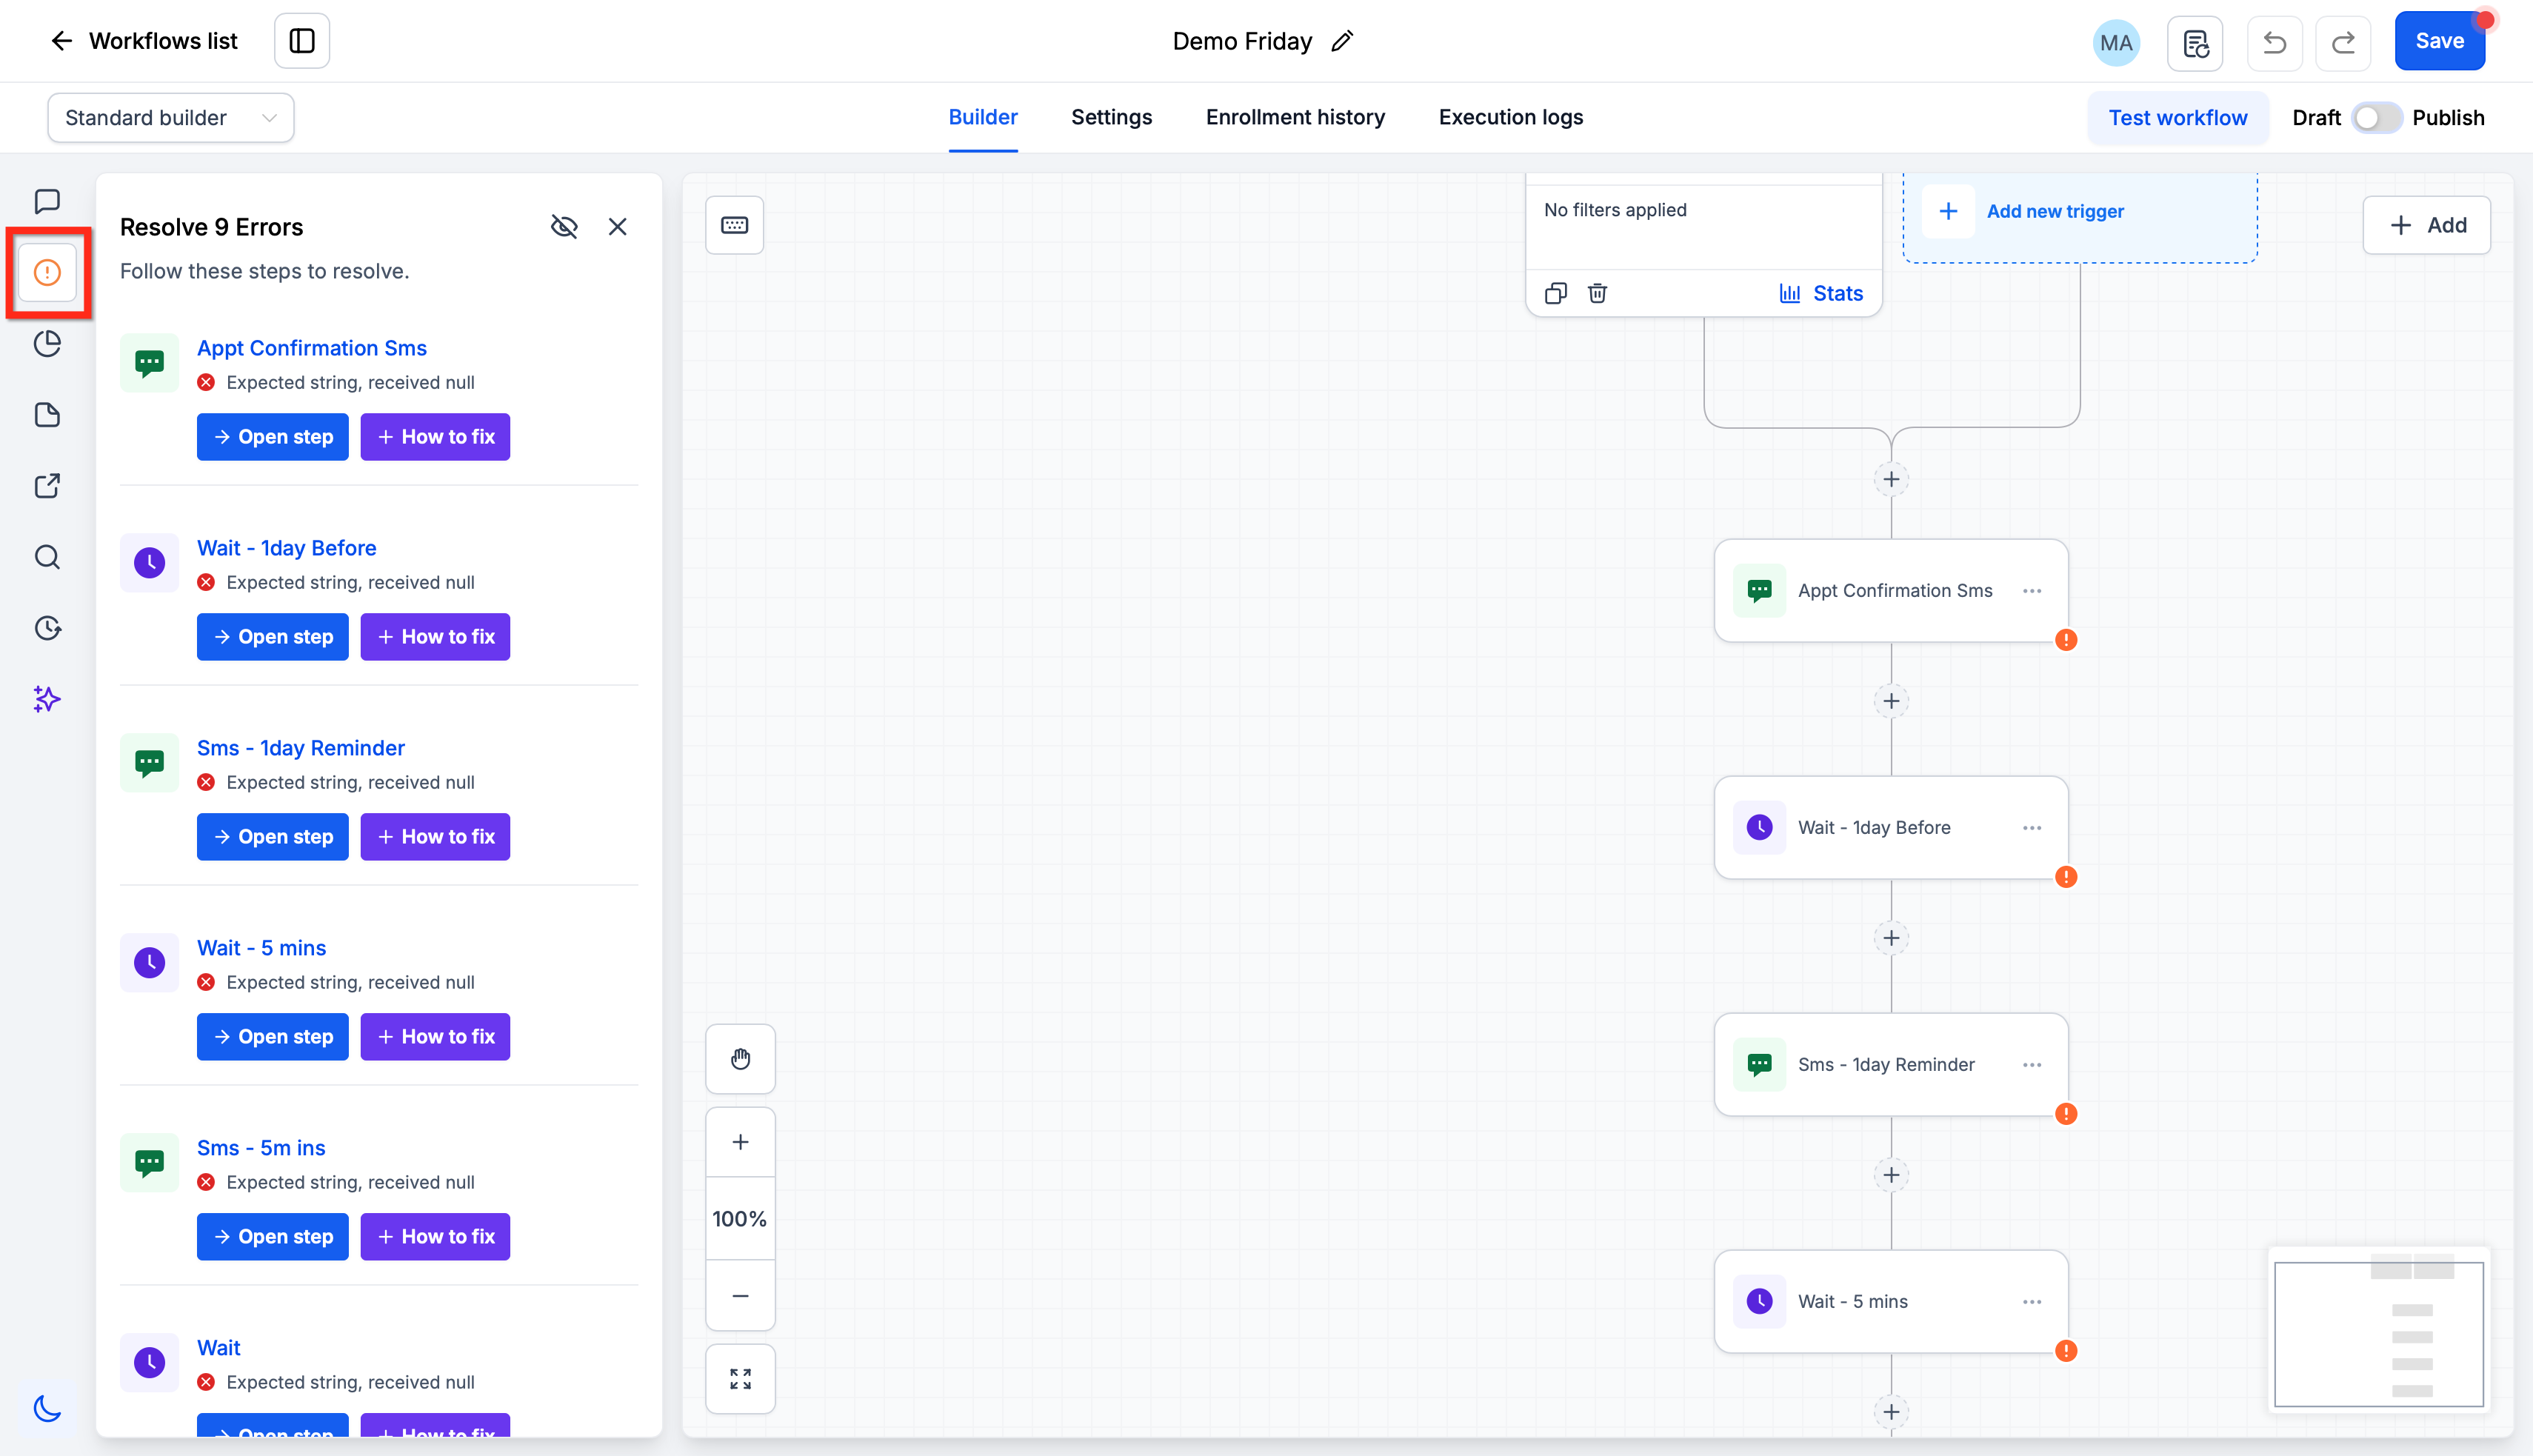Viewport: 2533px width, 1456px height.
Task: Open the Standard builder dropdown
Action: (x=171, y=118)
